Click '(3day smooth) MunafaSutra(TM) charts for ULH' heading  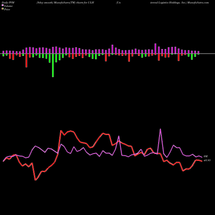coord(65,3)
